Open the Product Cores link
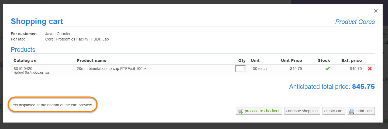 click(x=355, y=22)
